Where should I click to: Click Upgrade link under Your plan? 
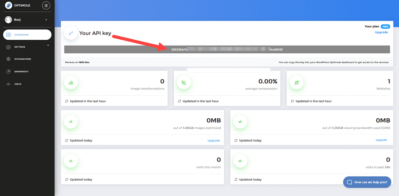(381, 32)
